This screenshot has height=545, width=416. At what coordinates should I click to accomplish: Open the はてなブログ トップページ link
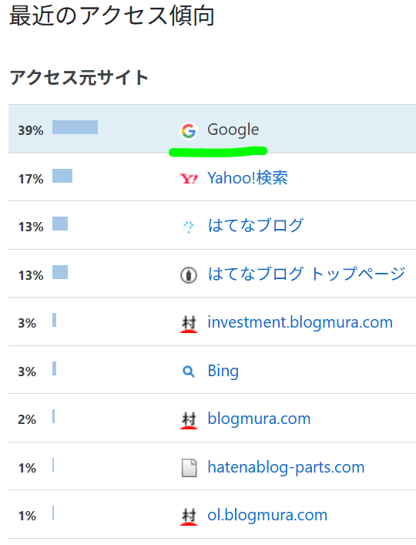click(307, 274)
